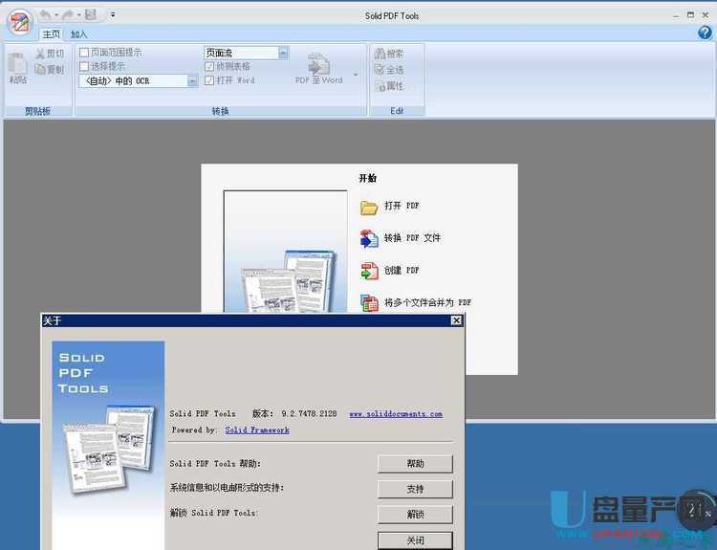
Task: Click the 剪贴板 group label
Action: (x=37, y=111)
